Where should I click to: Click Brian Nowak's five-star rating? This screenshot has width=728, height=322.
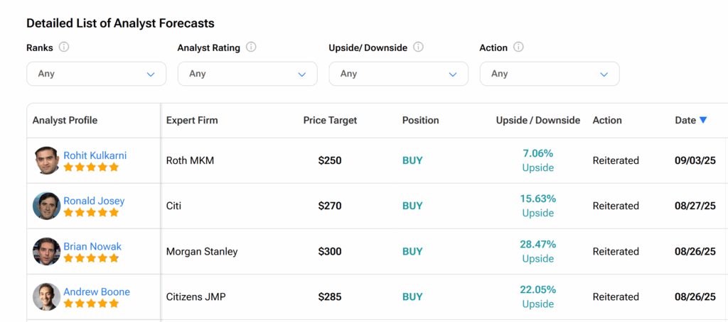pyautogui.click(x=91, y=259)
